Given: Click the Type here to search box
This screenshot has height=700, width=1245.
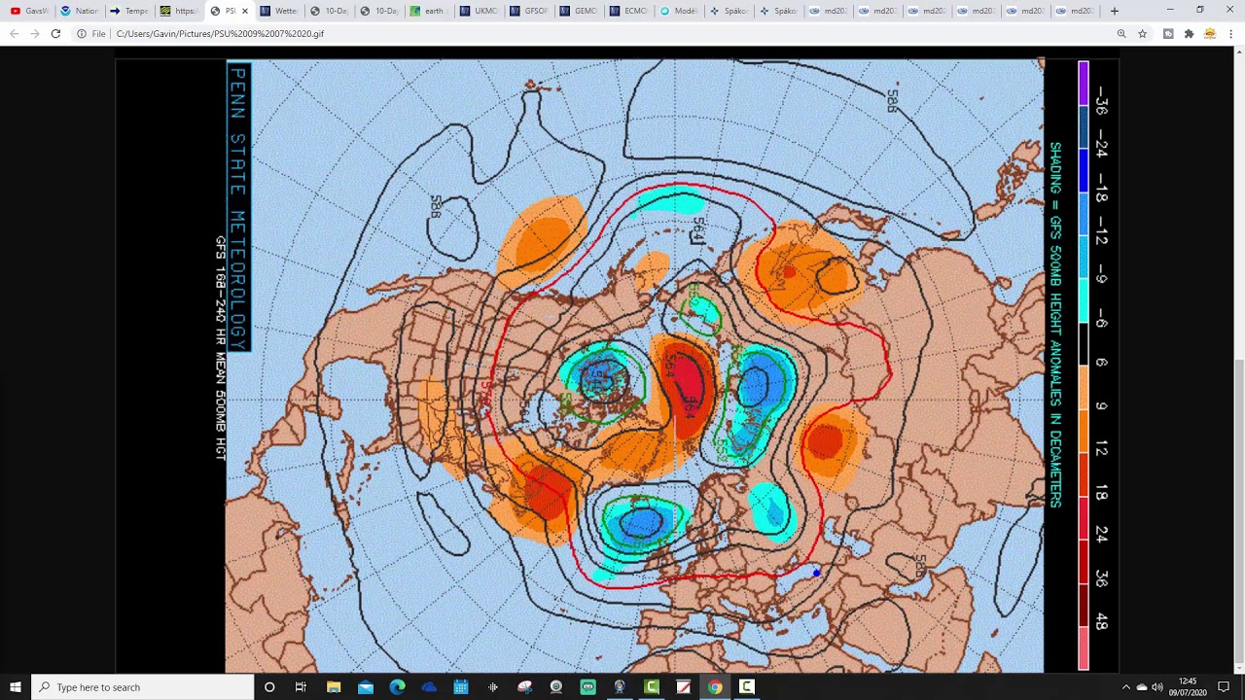Looking at the screenshot, I should coord(142,687).
